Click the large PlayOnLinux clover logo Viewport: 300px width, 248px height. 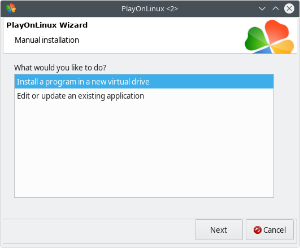[269, 37]
